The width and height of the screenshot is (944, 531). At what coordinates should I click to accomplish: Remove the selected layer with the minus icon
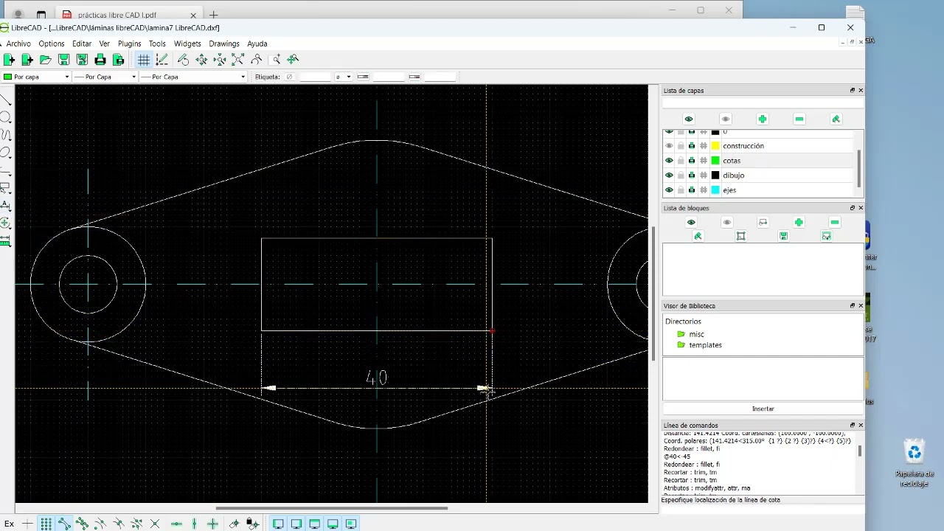click(799, 119)
